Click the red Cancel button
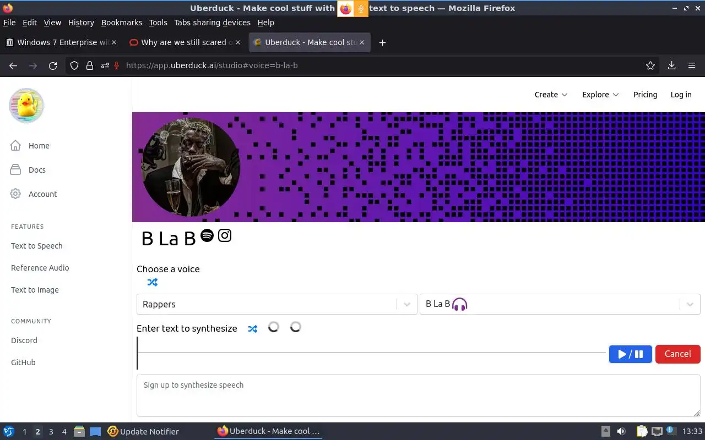The width and height of the screenshot is (705, 440). (677, 354)
